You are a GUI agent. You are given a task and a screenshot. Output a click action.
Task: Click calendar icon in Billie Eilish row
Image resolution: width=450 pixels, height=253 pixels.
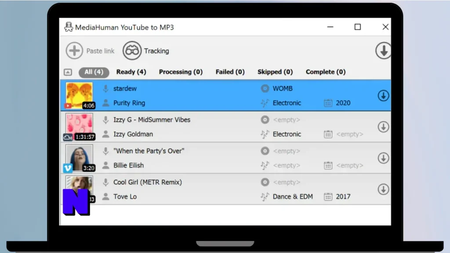pos(328,166)
